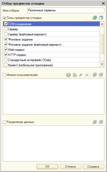Check all data separation items icon
Image resolution: width=107 pixels, height=172 pixels.
95,122
